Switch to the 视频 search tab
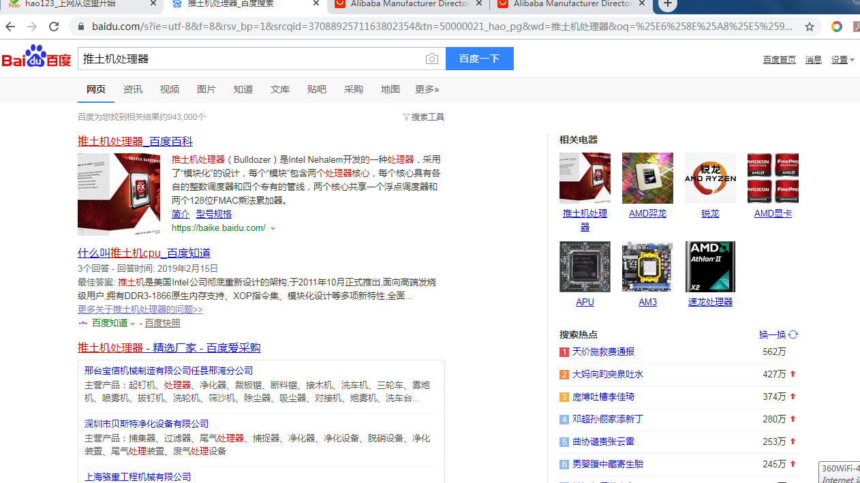The image size is (860, 483). [x=170, y=89]
